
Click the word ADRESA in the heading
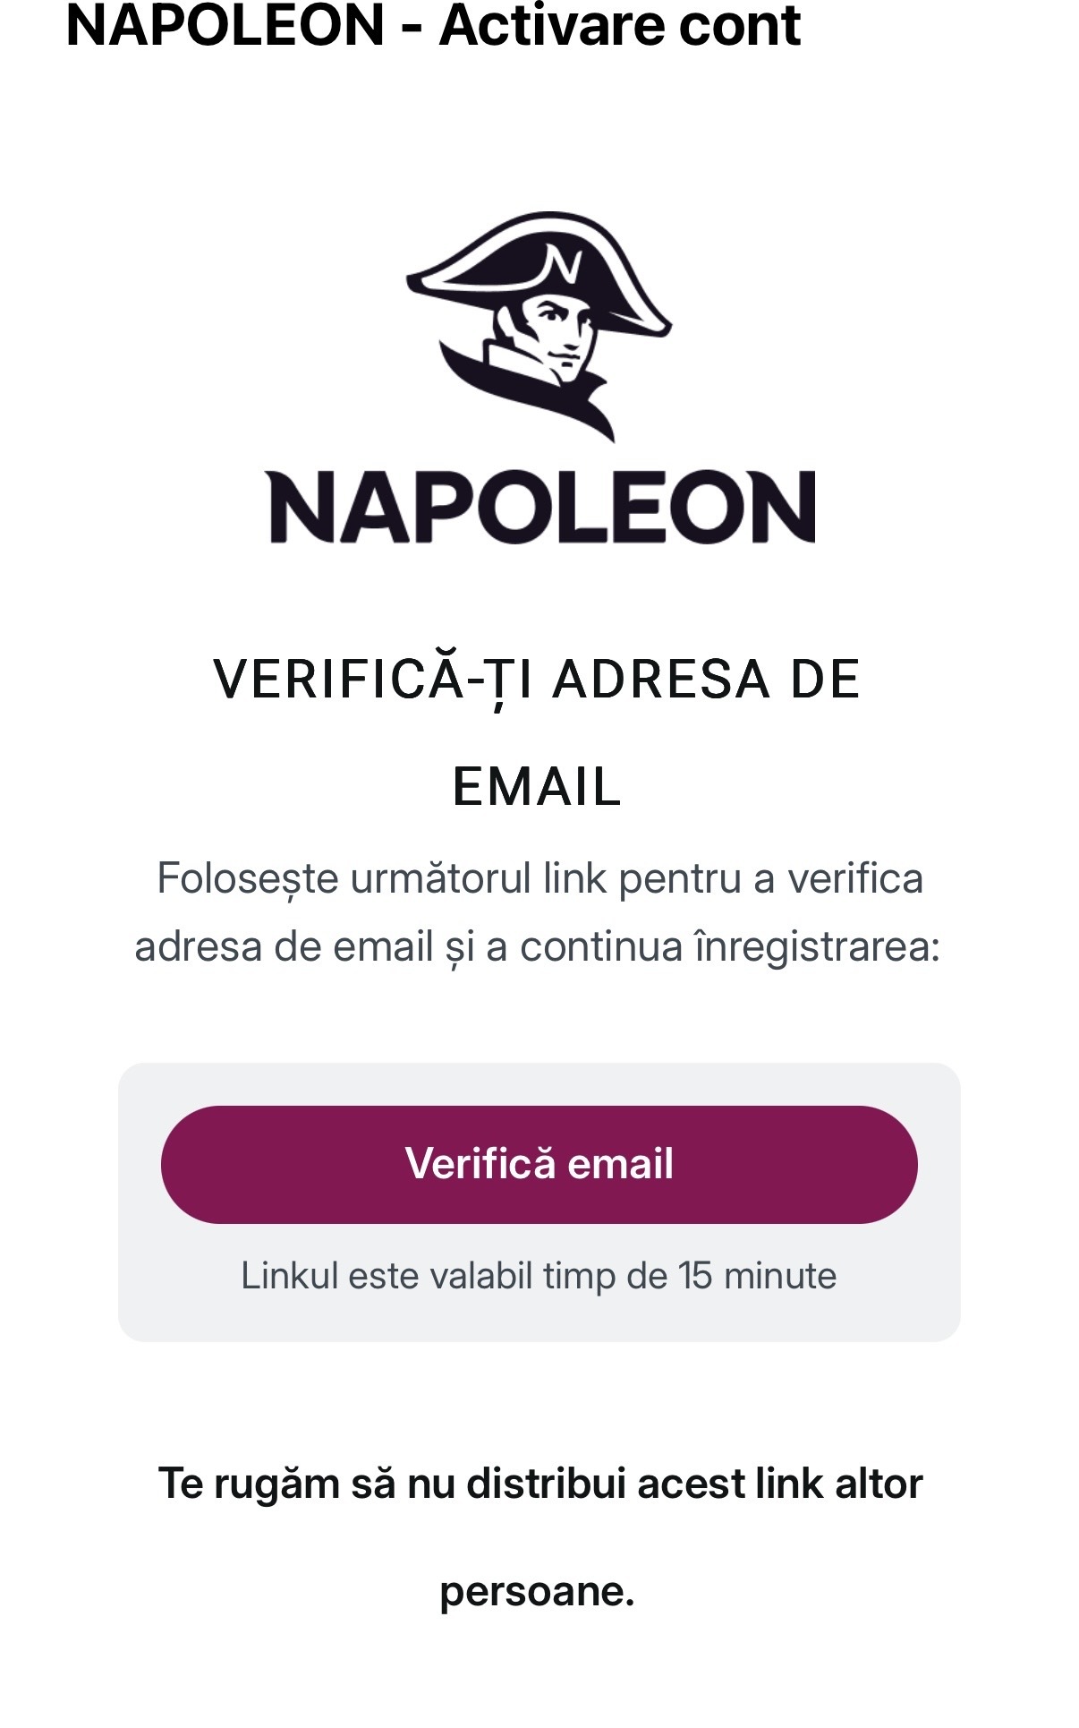point(661,680)
